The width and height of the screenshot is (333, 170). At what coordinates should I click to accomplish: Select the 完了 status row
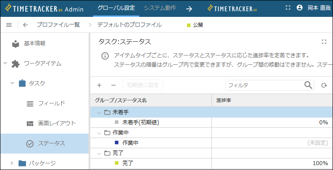coord(211,163)
